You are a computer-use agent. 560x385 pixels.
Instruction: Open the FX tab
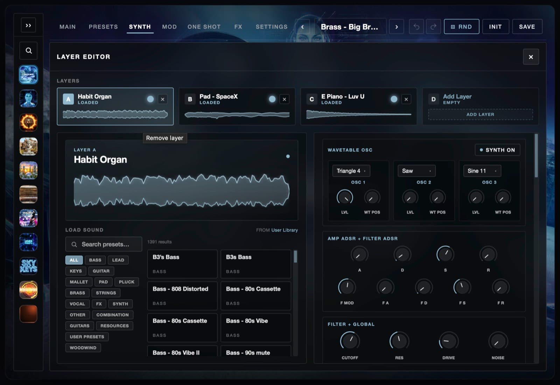pyautogui.click(x=238, y=27)
